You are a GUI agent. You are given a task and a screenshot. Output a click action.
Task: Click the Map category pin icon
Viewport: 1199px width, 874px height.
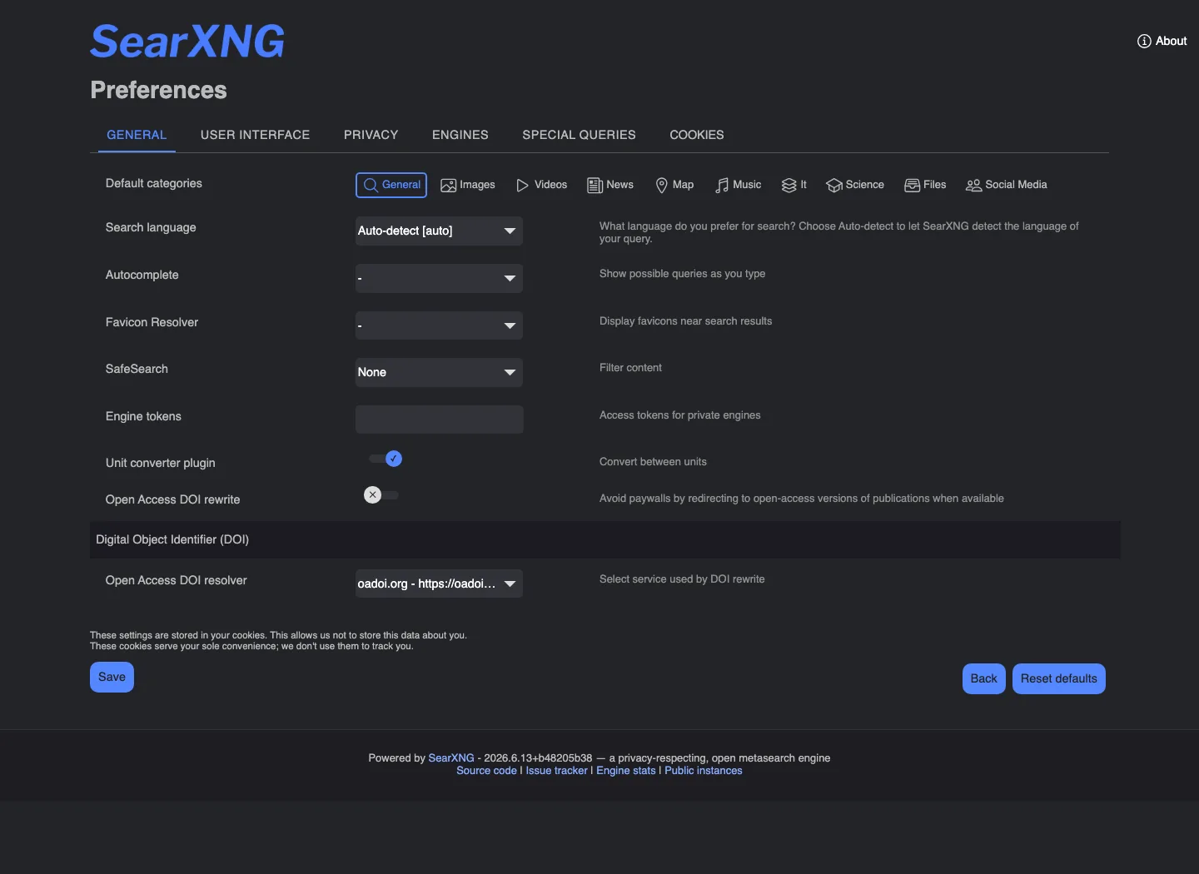(662, 185)
